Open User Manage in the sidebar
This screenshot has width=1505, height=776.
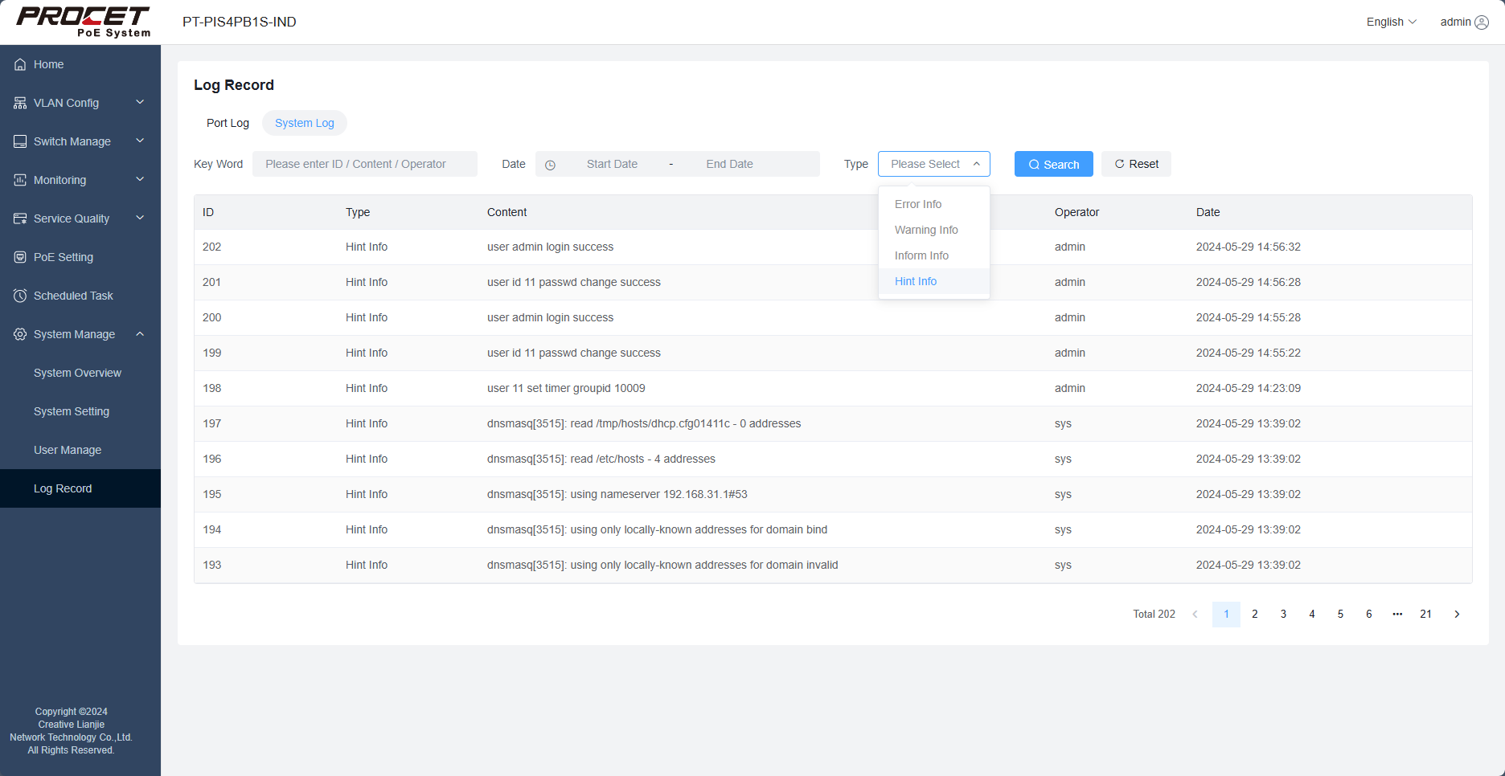coord(68,450)
